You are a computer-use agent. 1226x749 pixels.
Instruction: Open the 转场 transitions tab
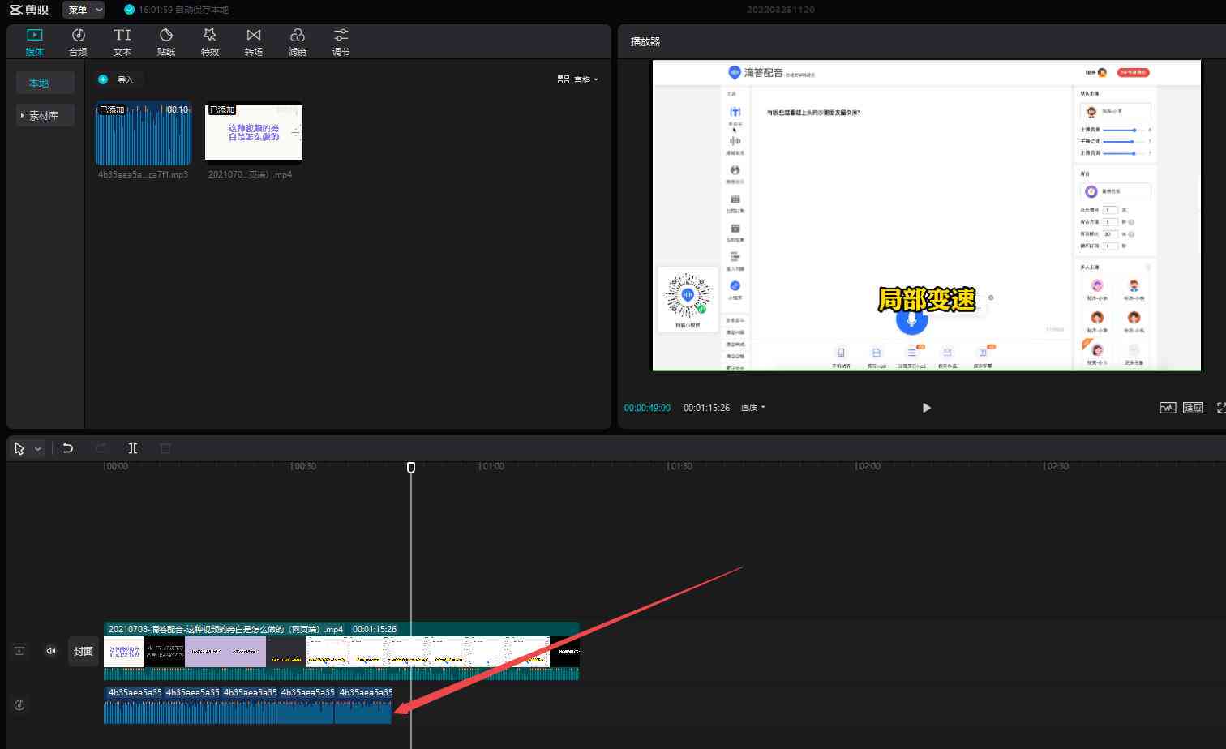click(254, 42)
